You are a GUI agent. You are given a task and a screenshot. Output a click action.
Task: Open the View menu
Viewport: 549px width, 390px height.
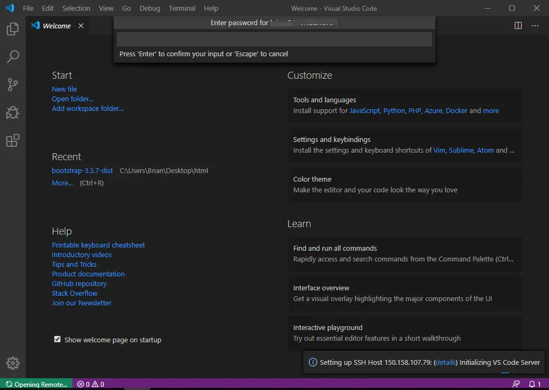(x=106, y=8)
